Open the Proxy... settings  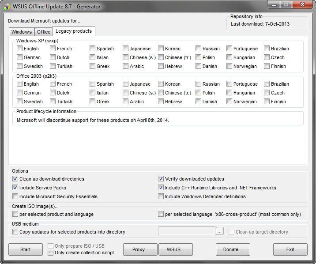(x=140, y=249)
